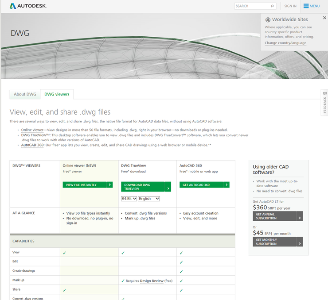Switch to the About DWG tab
The height and width of the screenshot is (300, 328).
tap(25, 94)
